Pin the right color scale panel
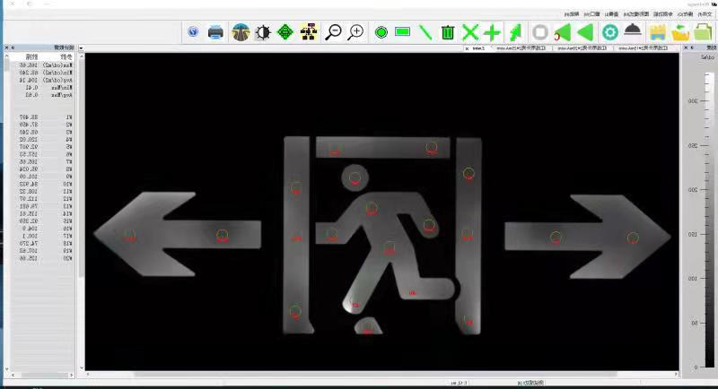 692,48
